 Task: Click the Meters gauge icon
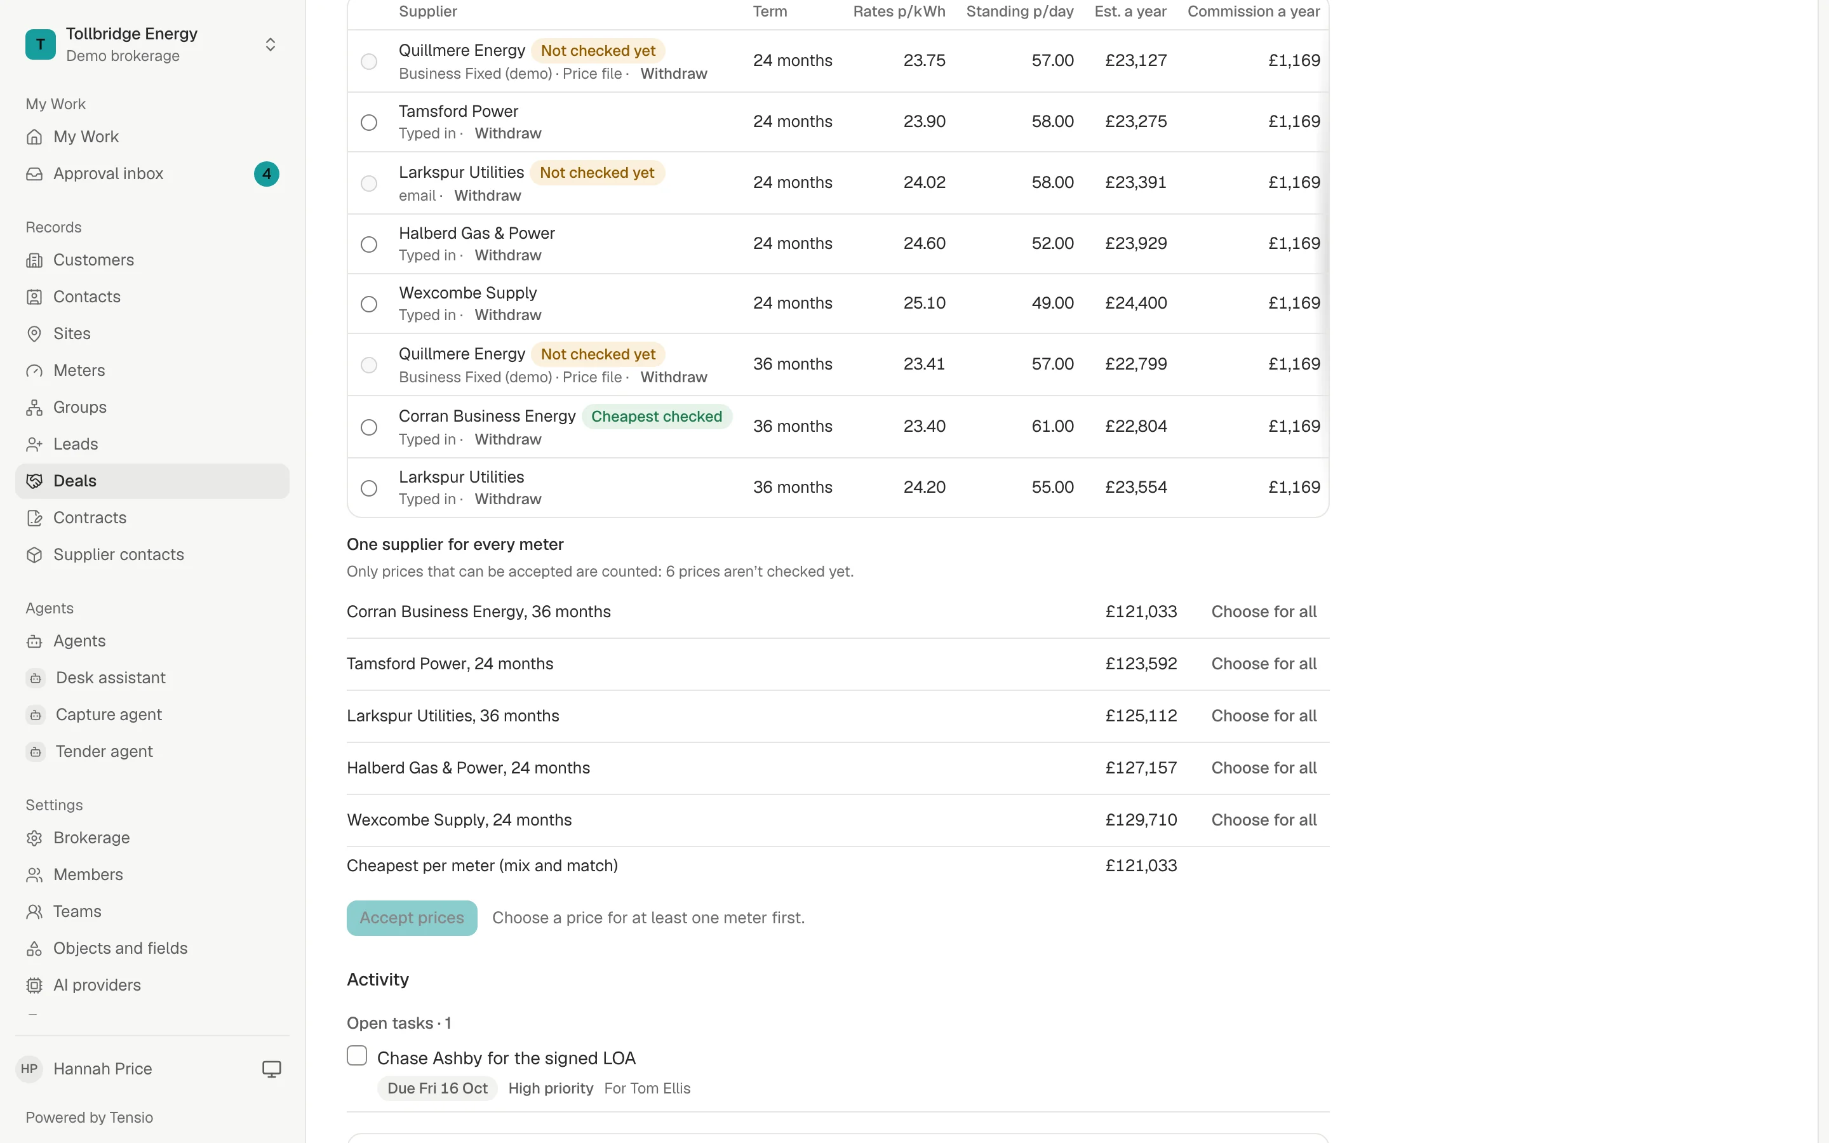[x=34, y=370]
